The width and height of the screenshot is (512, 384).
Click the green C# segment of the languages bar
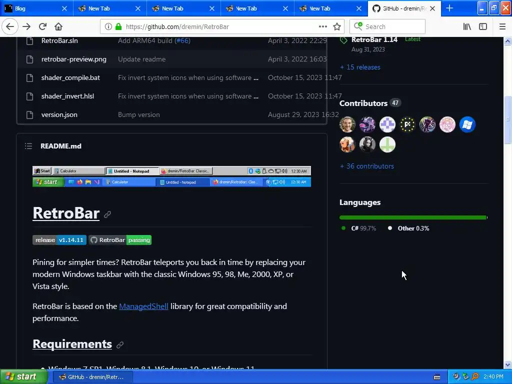(x=412, y=217)
